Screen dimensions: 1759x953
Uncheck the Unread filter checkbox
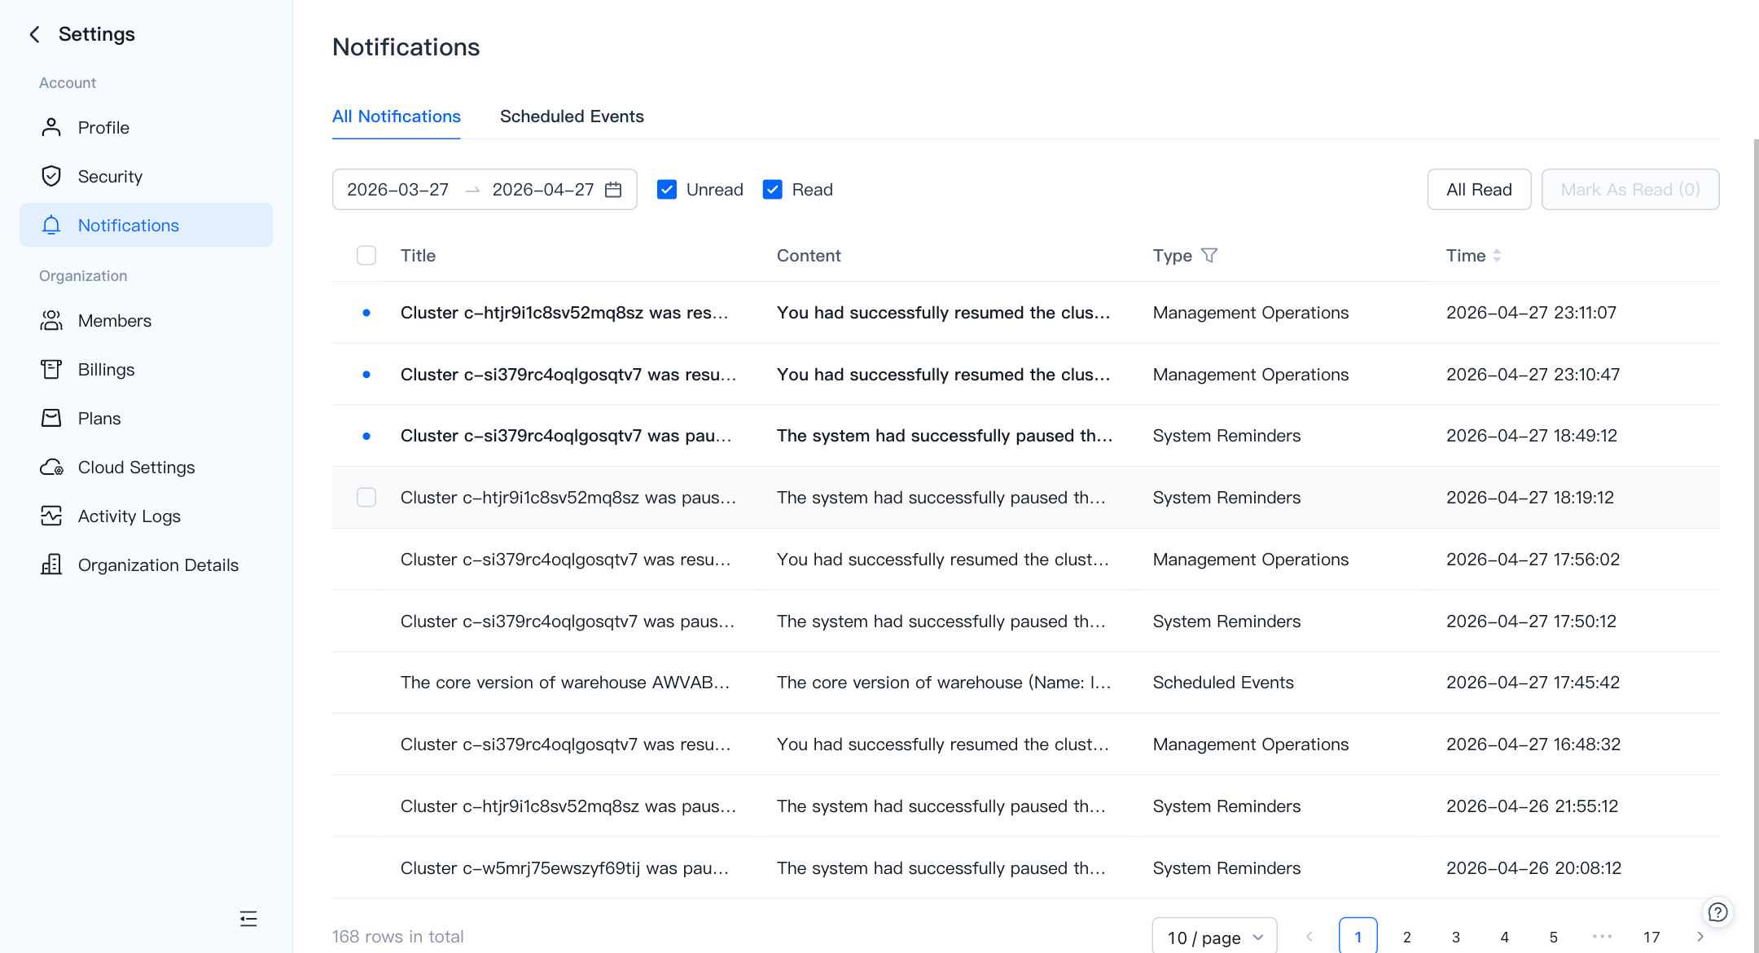(667, 190)
